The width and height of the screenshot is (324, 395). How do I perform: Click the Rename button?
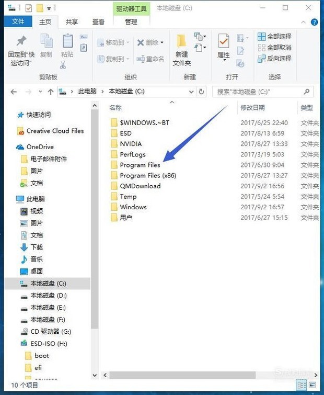point(150,59)
